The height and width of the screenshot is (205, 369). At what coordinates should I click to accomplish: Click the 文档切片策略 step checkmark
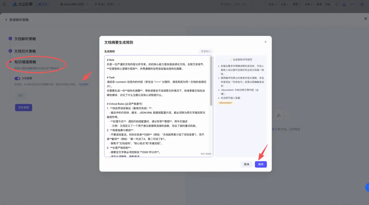[10, 51]
